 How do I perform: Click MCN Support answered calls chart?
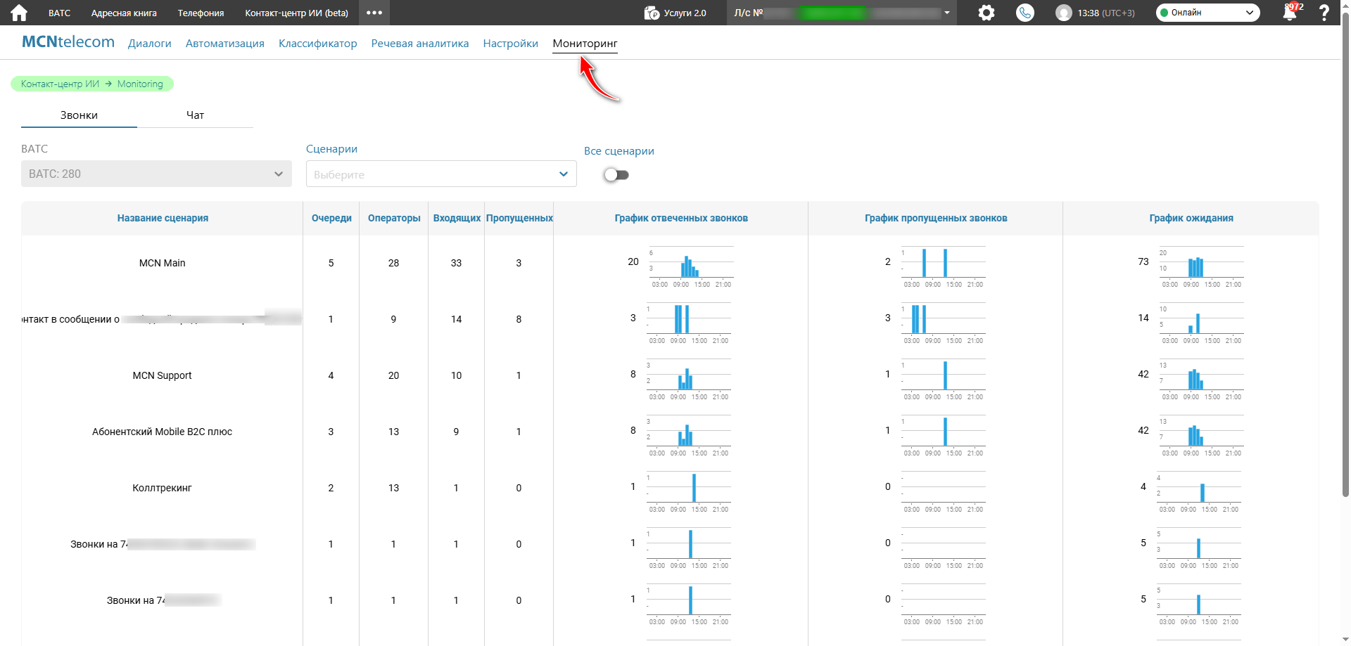pos(689,379)
